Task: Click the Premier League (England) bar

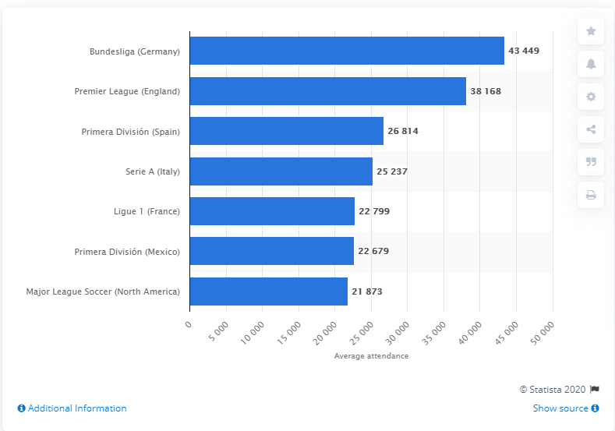Action: click(x=328, y=91)
